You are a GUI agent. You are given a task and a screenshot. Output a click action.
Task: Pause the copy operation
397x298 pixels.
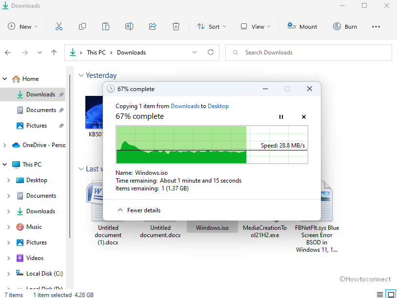(x=281, y=117)
